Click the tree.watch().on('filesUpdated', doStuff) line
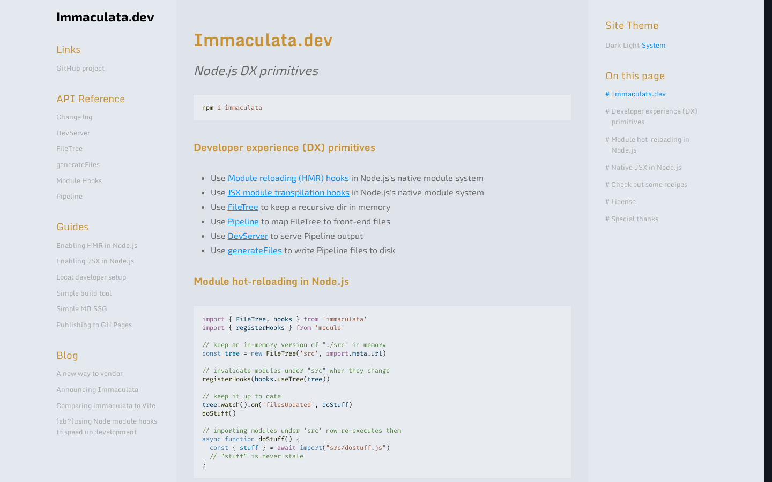 (277, 405)
